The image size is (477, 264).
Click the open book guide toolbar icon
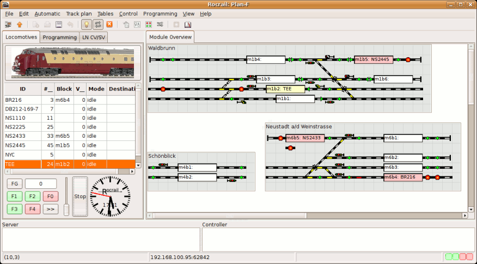(188, 24)
